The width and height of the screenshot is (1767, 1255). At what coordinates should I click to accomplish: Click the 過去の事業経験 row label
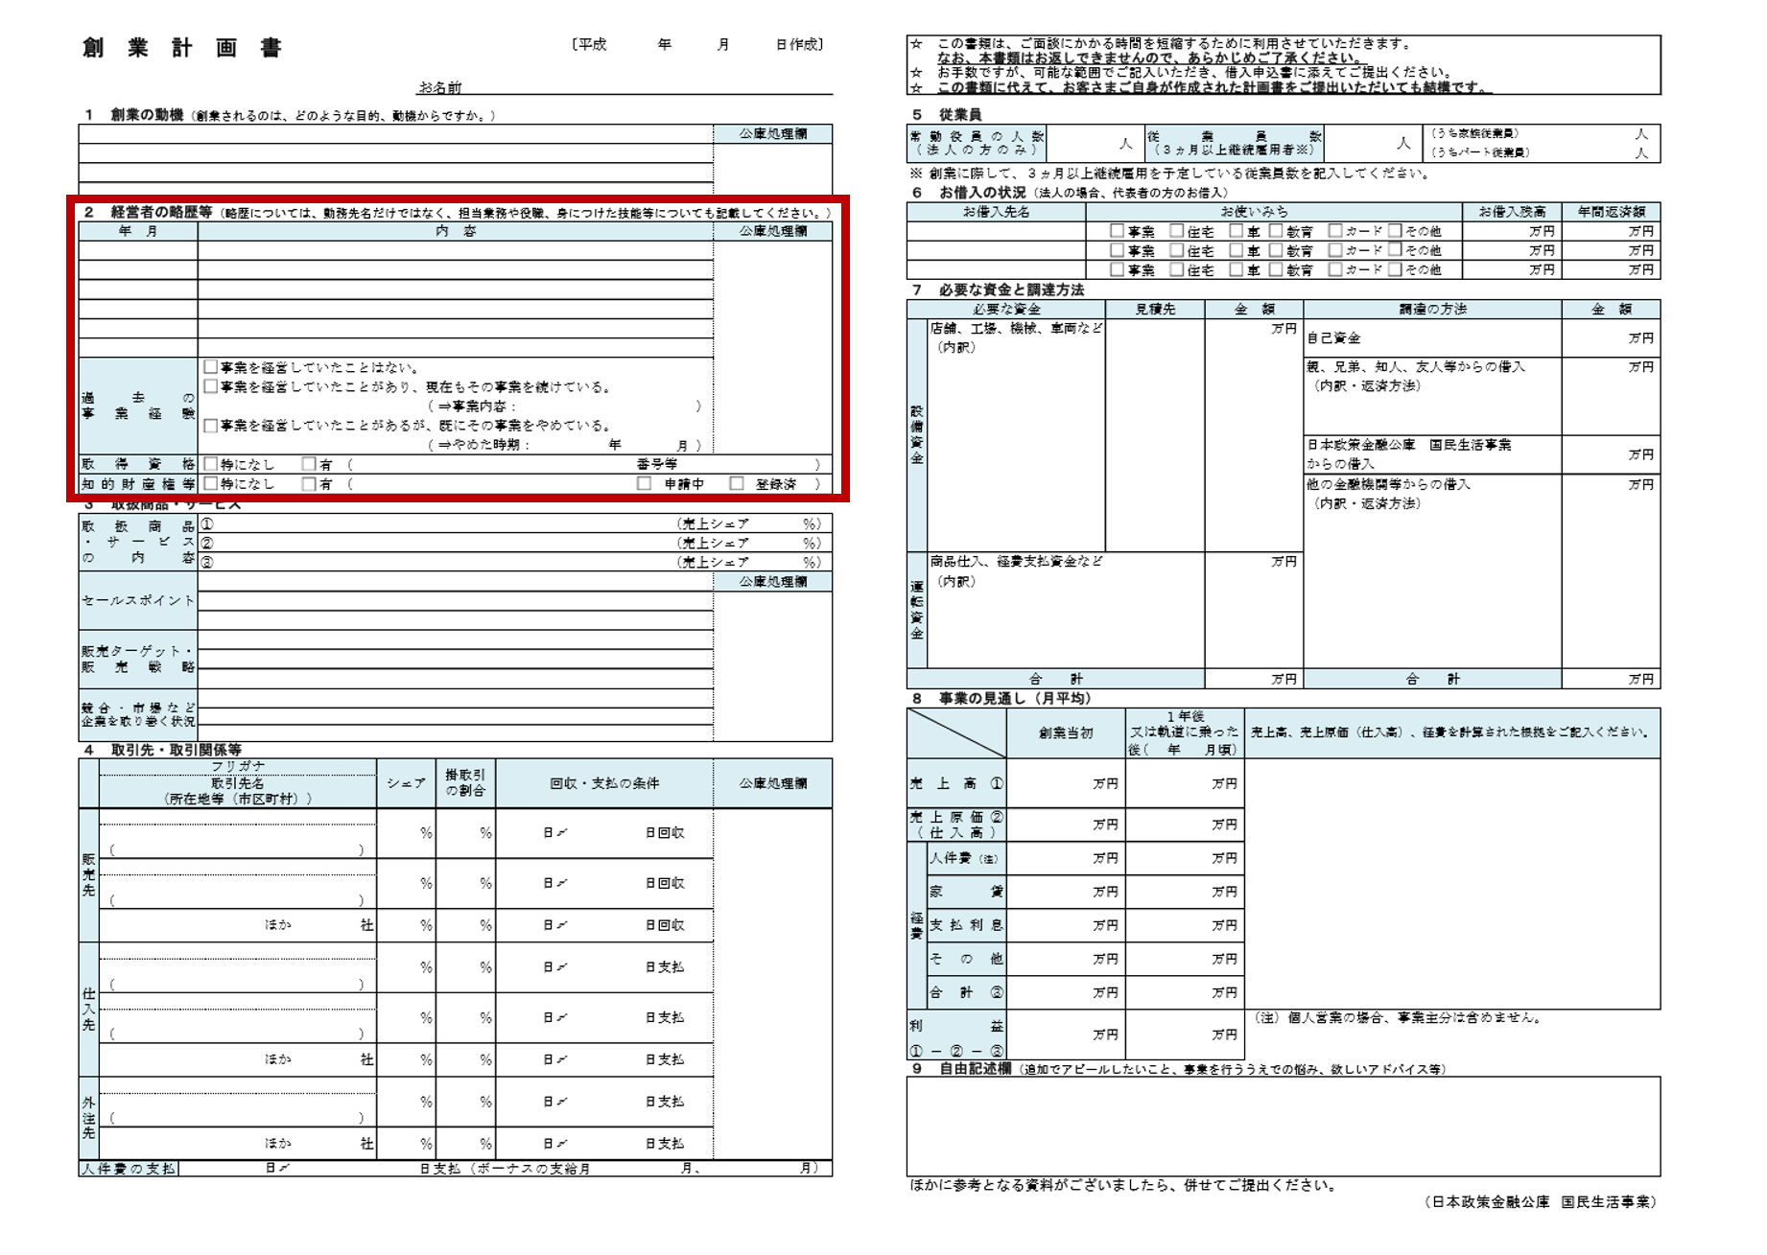coord(138,406)
